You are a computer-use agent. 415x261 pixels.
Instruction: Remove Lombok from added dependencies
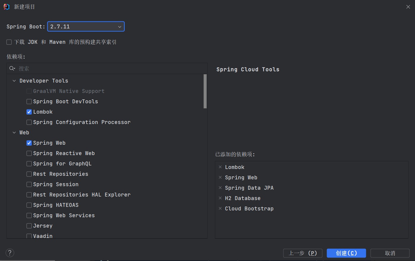click(x=220, y=167)
